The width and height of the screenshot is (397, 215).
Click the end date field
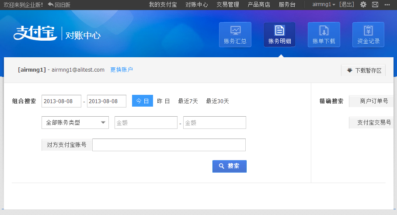107,101
